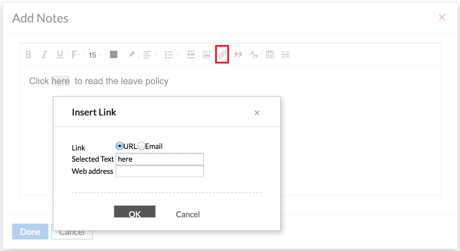The height and width of the screenshot is (251, 460).
Task: Click the line spacing icon
Action: click(286, 55)
